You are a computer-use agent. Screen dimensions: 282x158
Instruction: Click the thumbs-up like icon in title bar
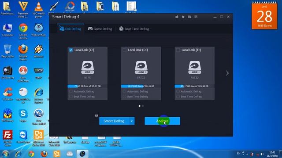(177, 17)
